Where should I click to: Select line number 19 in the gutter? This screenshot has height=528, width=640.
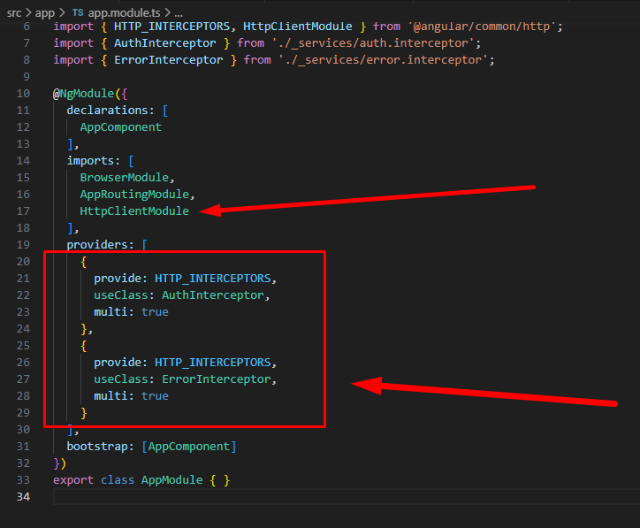pos(23,244)
